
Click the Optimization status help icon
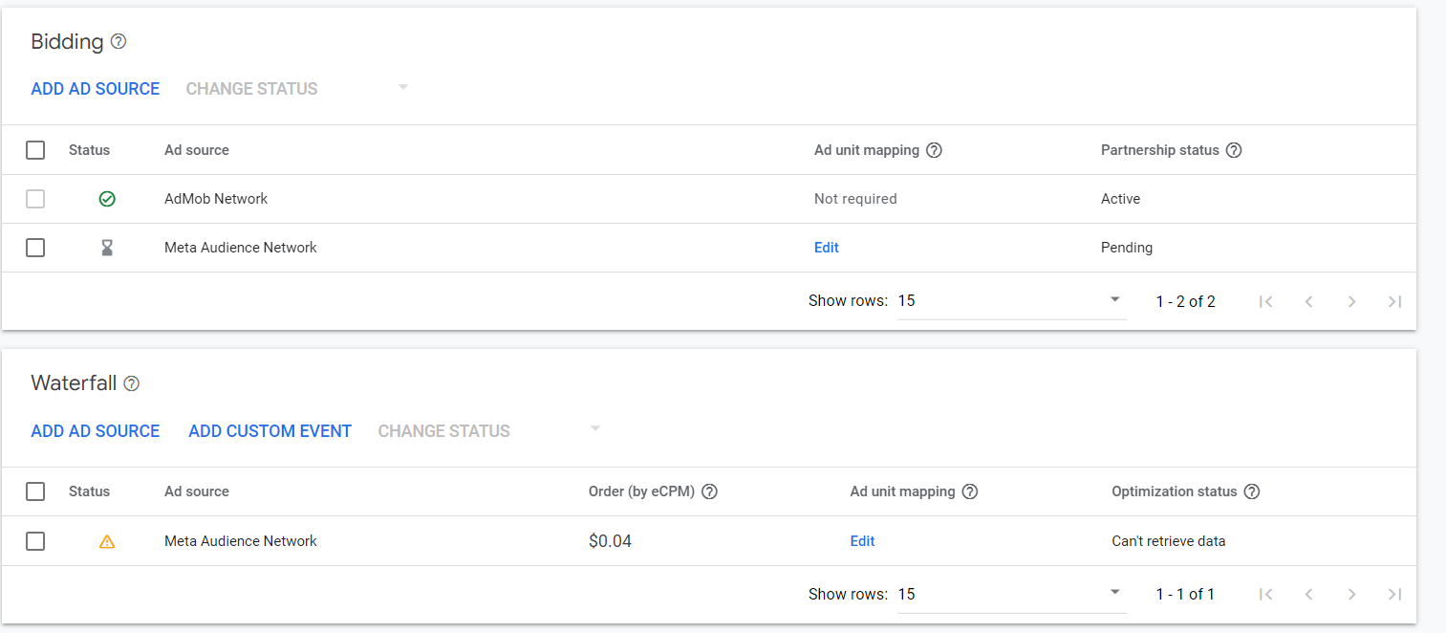coord(1252,491)
